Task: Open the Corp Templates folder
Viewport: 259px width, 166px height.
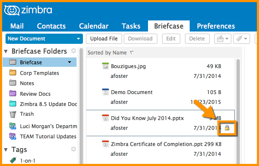Action: [40, 73]
